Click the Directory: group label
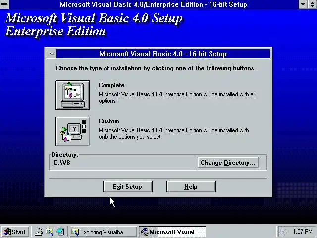This screenshot has width=317, height=238. coord(64,155)
